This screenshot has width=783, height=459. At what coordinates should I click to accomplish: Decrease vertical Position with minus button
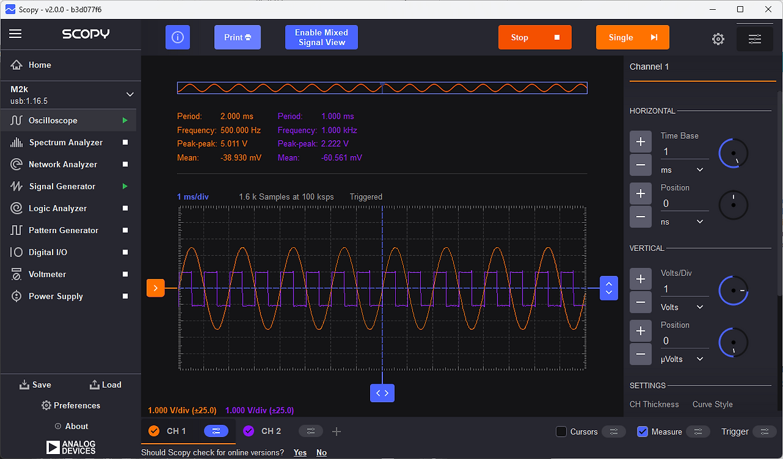tap(640, 354)
